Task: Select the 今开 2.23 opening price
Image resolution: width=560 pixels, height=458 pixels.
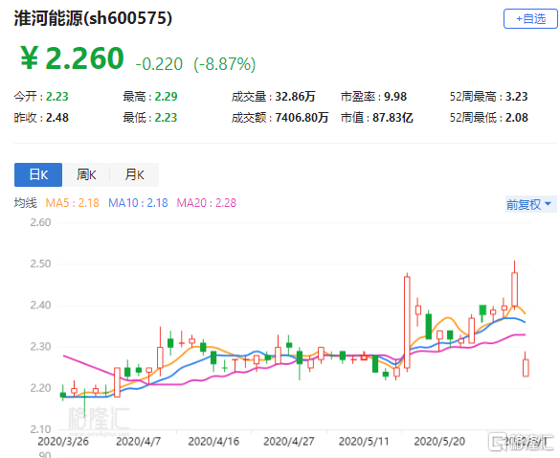Action: click(41, 97)
